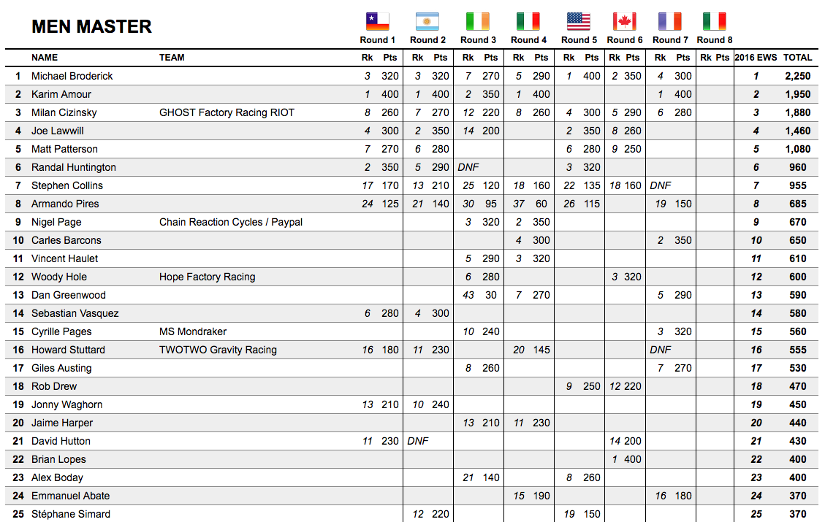
Task: Click the Italy flag above Round 8
Action: [715, 21]
